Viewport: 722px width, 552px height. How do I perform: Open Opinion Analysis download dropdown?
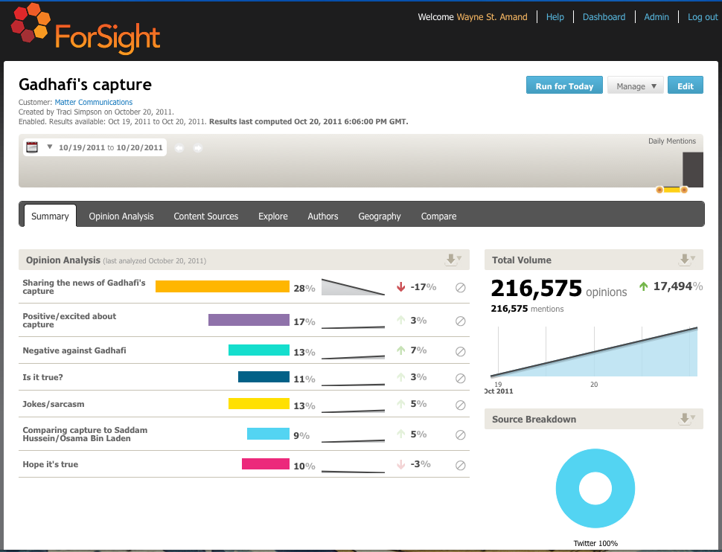(453, 260)
